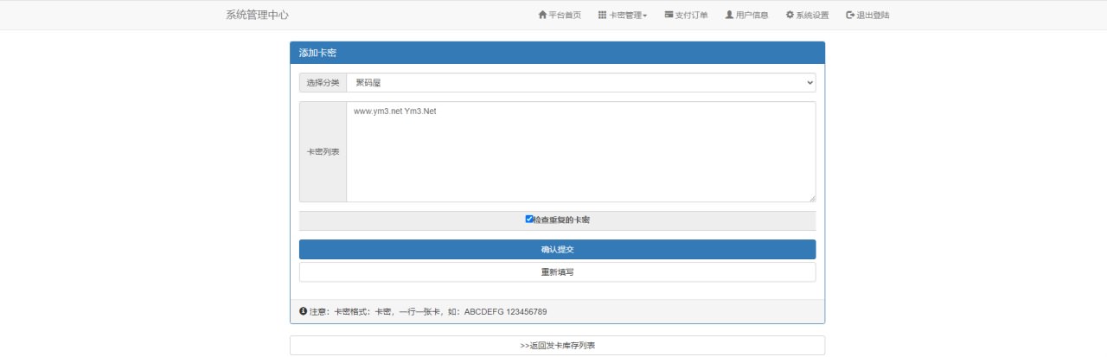Click the 确认提交 submit button

pos(557,249)
